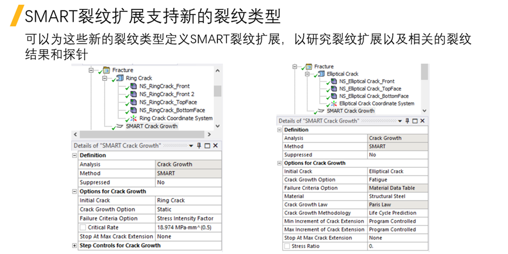
Task: Click the Crack Growth Option value Fatigue
Action: [398, 180]
